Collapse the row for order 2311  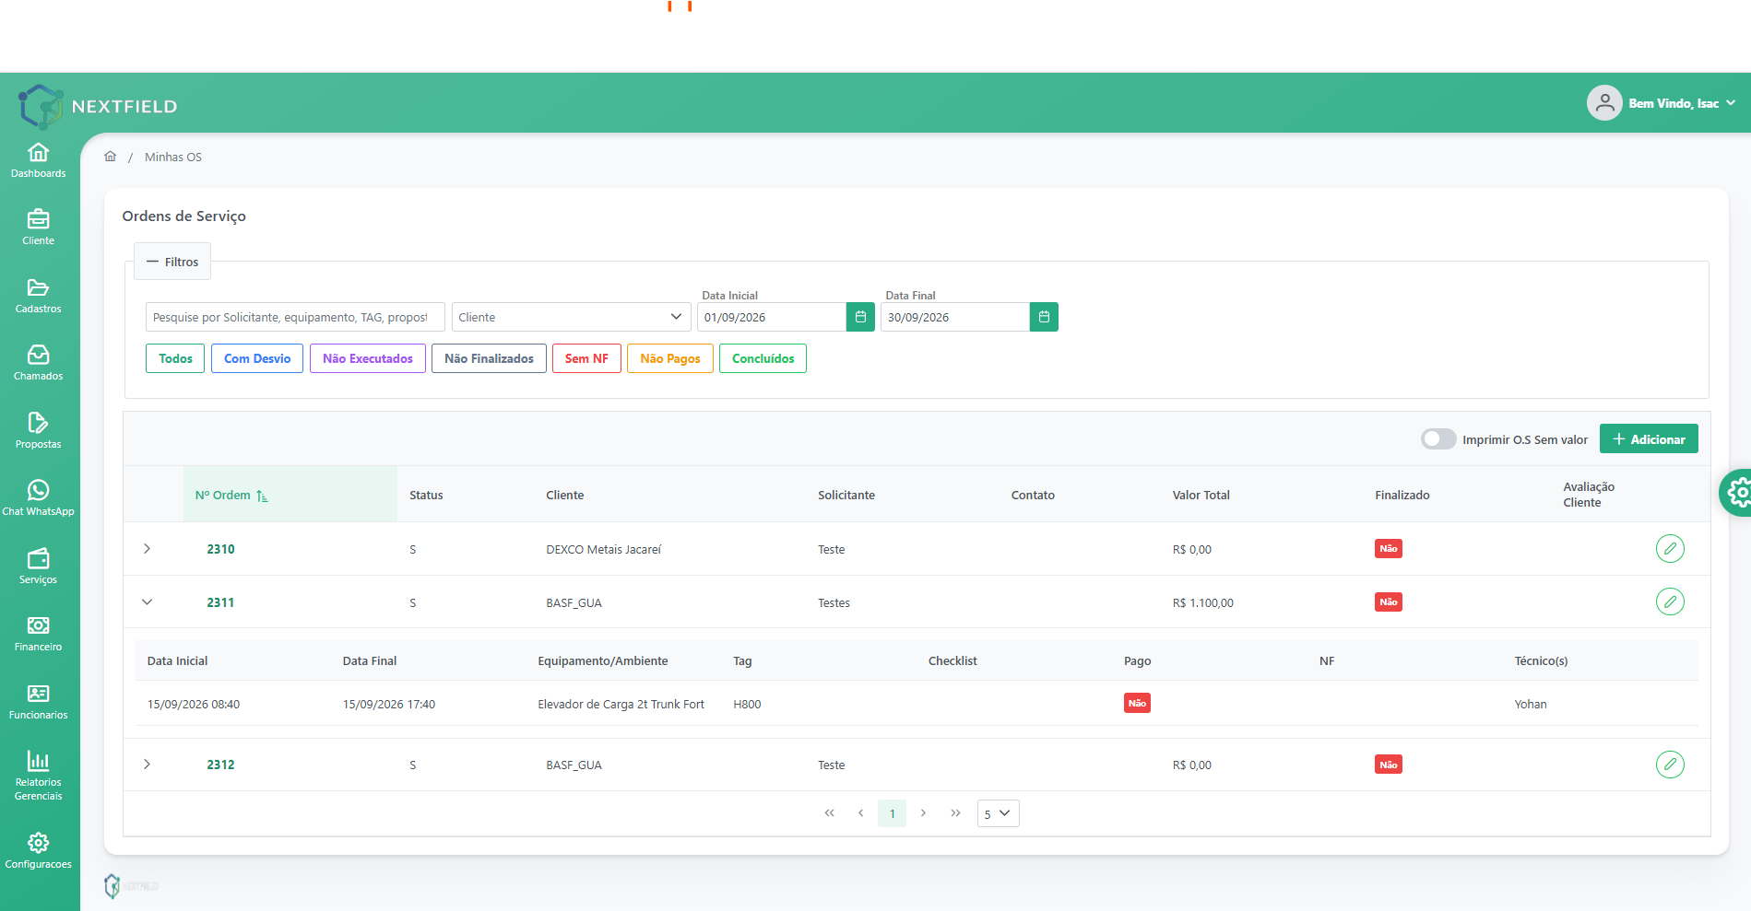pyautogui.click(x=147, y=602)
